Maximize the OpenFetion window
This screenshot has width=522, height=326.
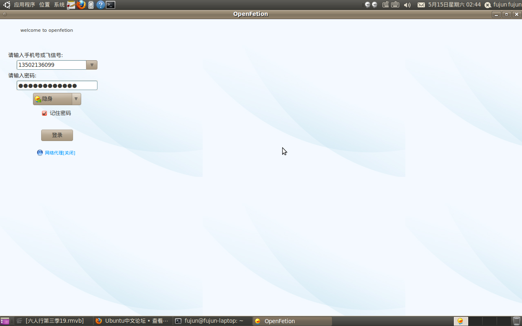click(x=507, y=14)
